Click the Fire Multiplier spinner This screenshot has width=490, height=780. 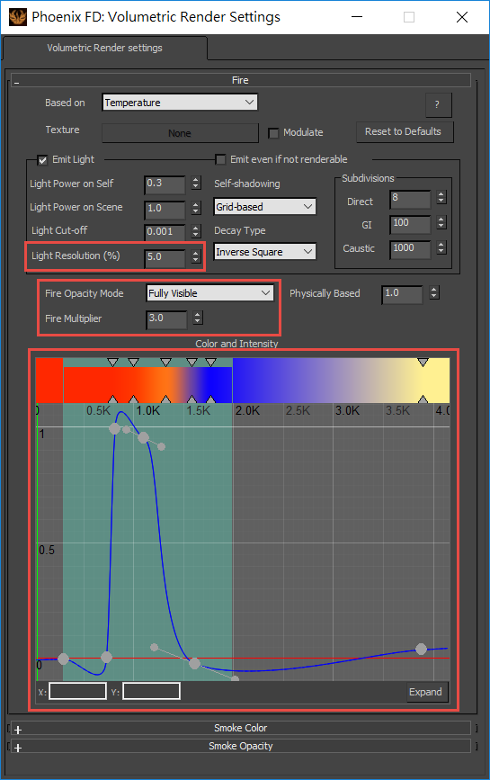pyautogui.click(x=198, y=318)
